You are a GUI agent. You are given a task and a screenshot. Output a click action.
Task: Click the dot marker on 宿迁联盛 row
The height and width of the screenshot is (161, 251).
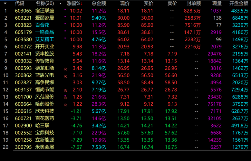tap(65, 9)
